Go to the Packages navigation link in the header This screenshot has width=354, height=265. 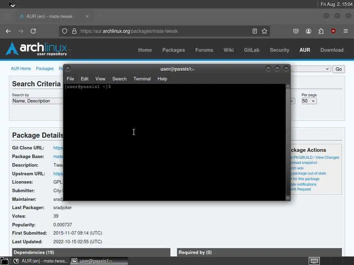pyautogui.click(x=174, y=50)
